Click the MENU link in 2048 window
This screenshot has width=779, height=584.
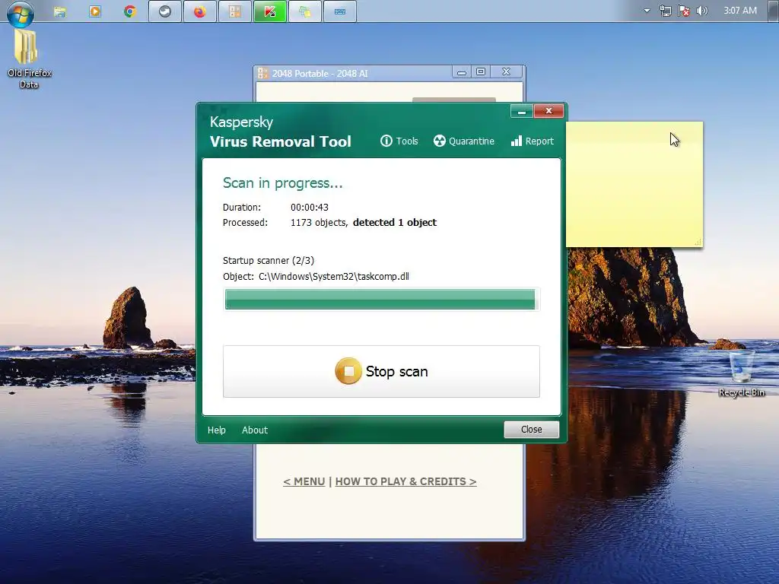(x=304, y=481)
